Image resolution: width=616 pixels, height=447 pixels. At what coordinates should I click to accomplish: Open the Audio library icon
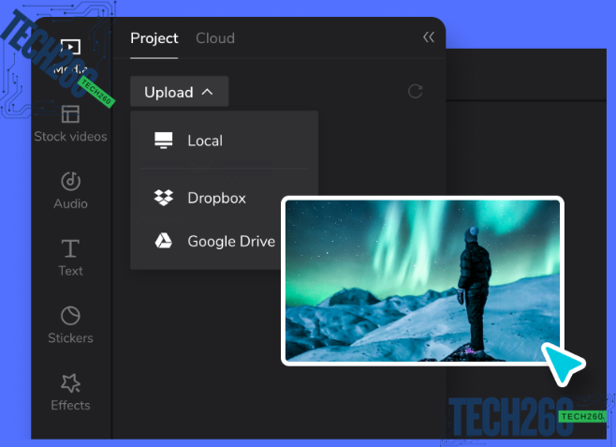[70, 182]
